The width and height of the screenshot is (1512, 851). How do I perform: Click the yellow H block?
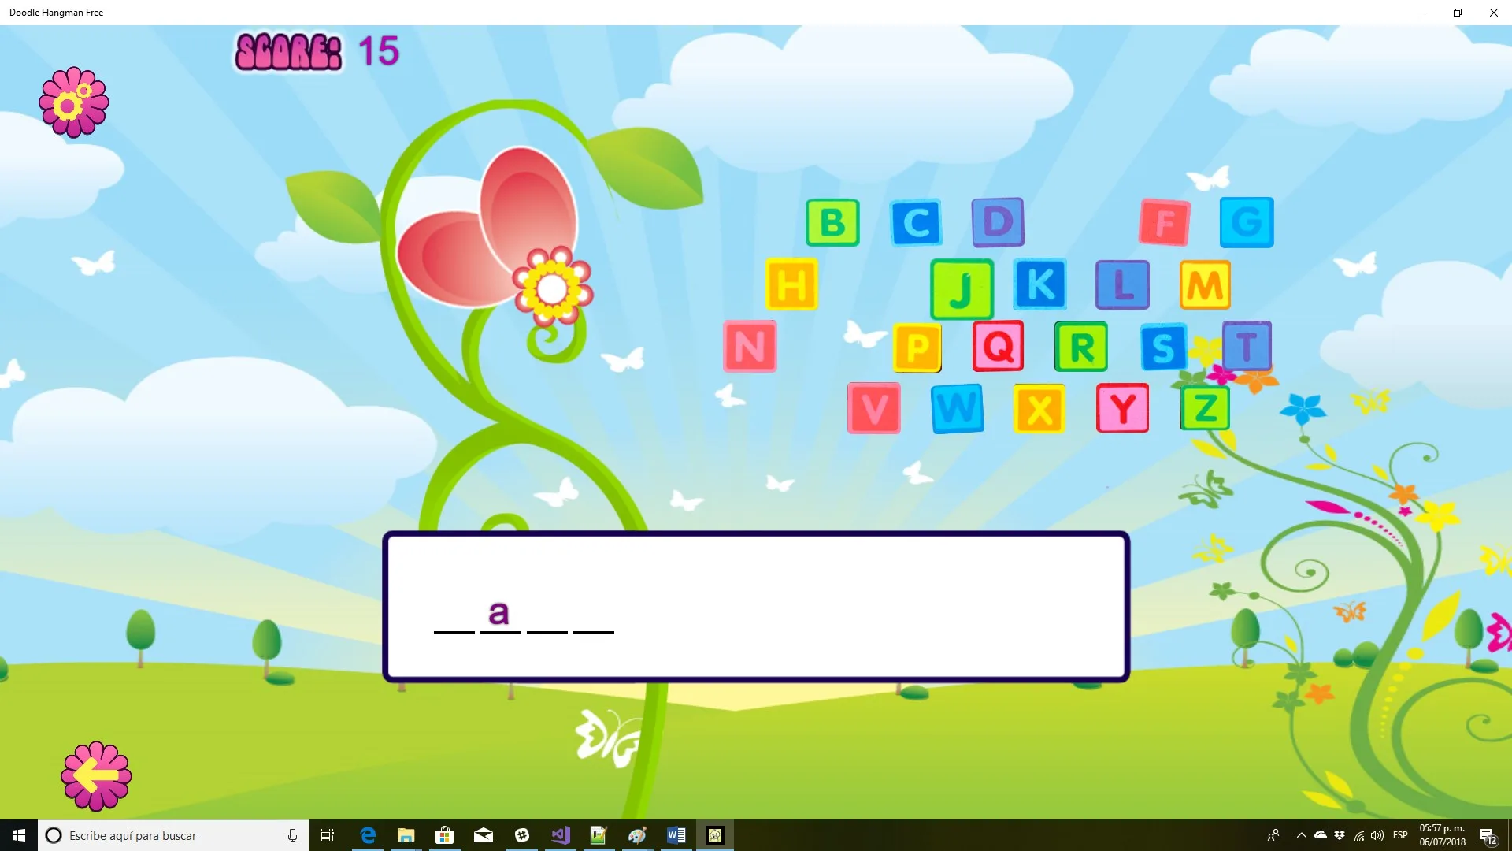791,284
